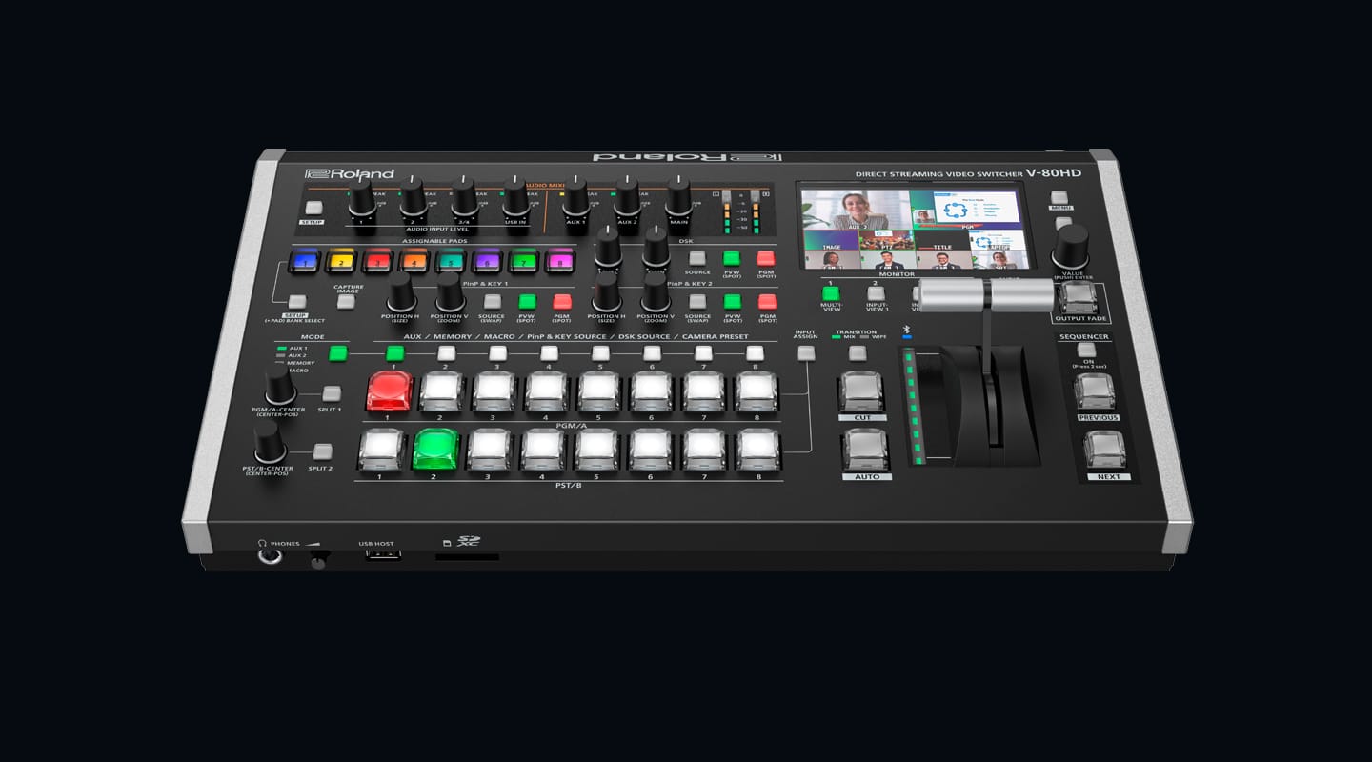This screenshot has height=762, width=1372.
Task: Toggle PinP & KEY 1 PVW button
Action: point(527,302)
